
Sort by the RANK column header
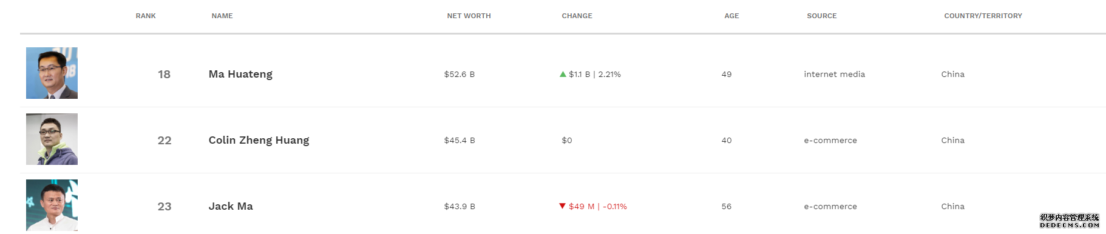[x=146, y=16]
